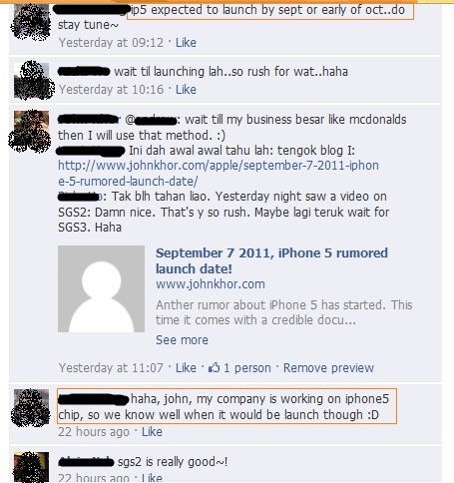Like the comment posted Yesterday at 09:12
The image size is (454, 483).
coord(186,43)
